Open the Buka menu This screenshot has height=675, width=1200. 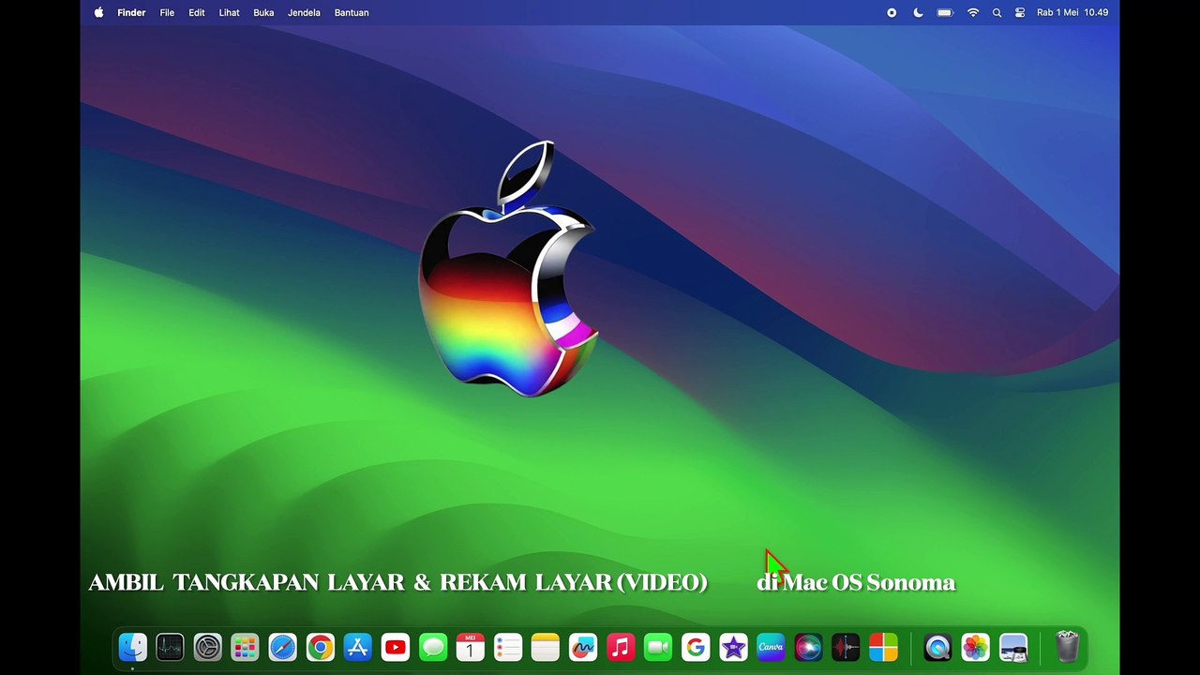click(263, 12)
